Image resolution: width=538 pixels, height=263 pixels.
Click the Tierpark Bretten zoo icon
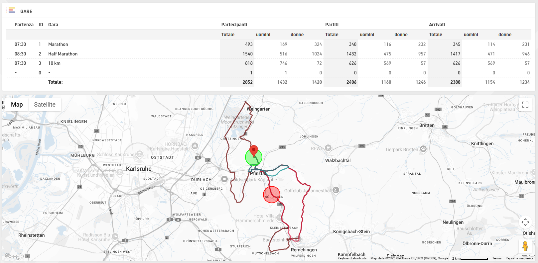coord(423,149)
